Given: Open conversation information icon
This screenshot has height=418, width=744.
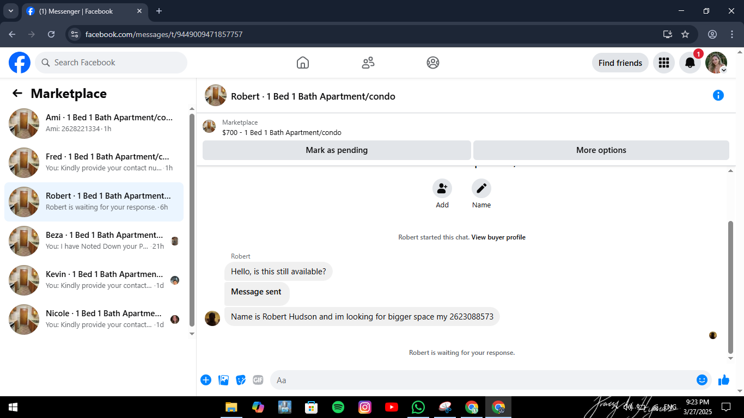Looking at the screenshot, I should (x=718, y=96).
